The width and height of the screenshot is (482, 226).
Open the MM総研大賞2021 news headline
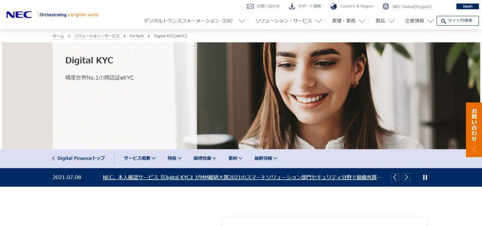pos(242,177)
